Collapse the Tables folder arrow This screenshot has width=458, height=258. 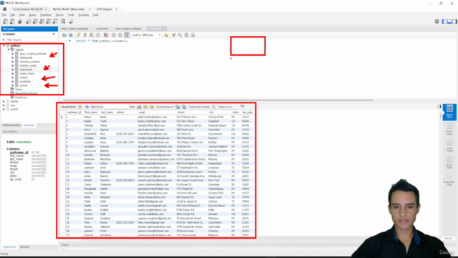[x=9, y=49]
